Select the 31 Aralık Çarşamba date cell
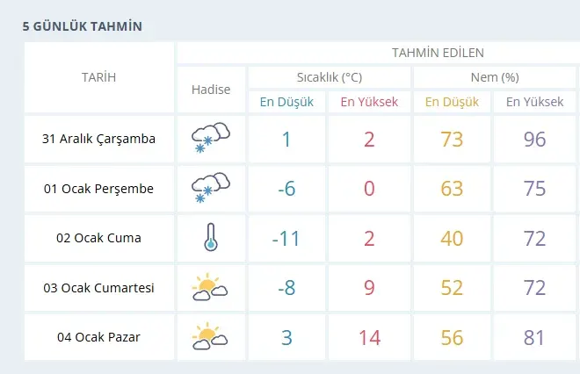Viewport: 580px width, 374px height. pyautogui.click(x=98, y=139)
